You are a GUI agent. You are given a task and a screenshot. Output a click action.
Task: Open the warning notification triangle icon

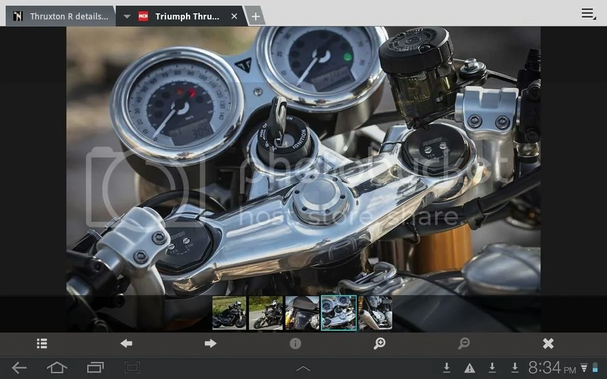469,368
